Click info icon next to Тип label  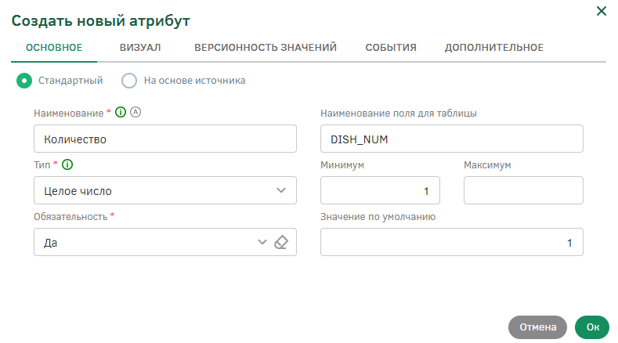(67, 164)
